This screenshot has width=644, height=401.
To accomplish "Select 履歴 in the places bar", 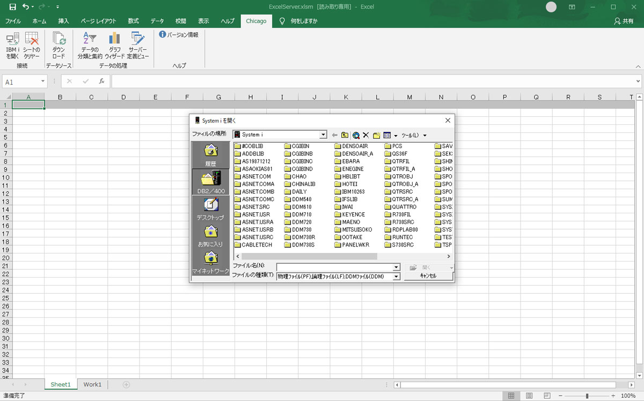I will 210,155.
